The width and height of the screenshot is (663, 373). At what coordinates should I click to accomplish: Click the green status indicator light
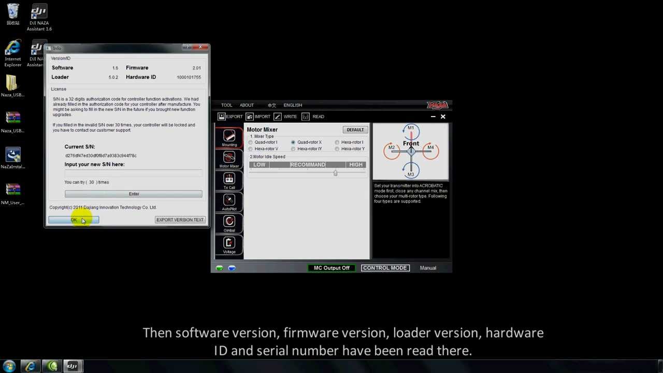pos(220,268)
